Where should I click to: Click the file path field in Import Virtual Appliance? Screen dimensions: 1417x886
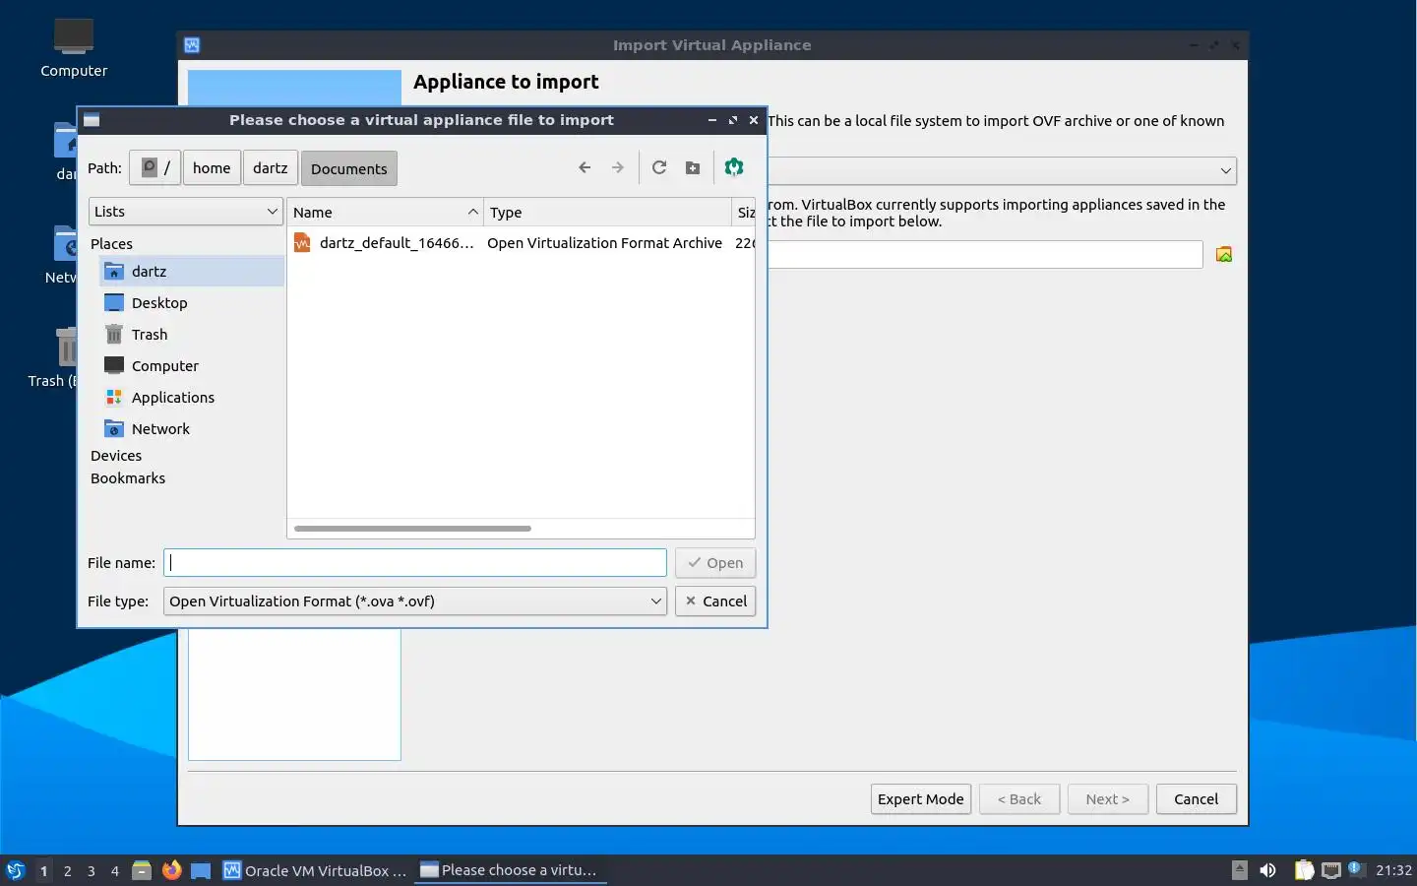click(x=985, y=255)
